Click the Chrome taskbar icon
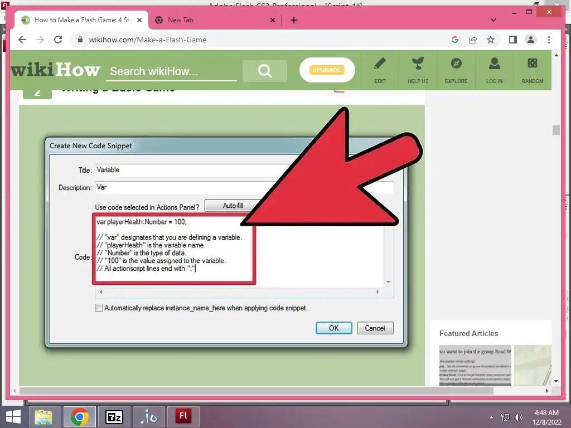Viewport: 571px width, 428px height. (80, 417)
